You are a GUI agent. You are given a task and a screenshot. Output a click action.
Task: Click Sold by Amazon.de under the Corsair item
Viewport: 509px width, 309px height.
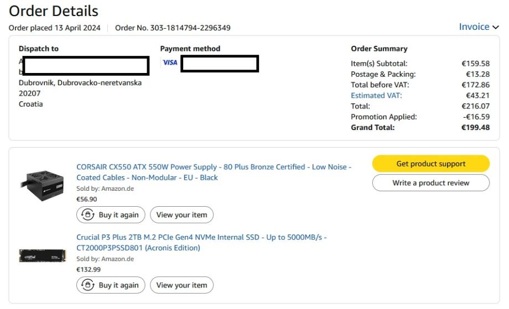click(x=105, y=189)
